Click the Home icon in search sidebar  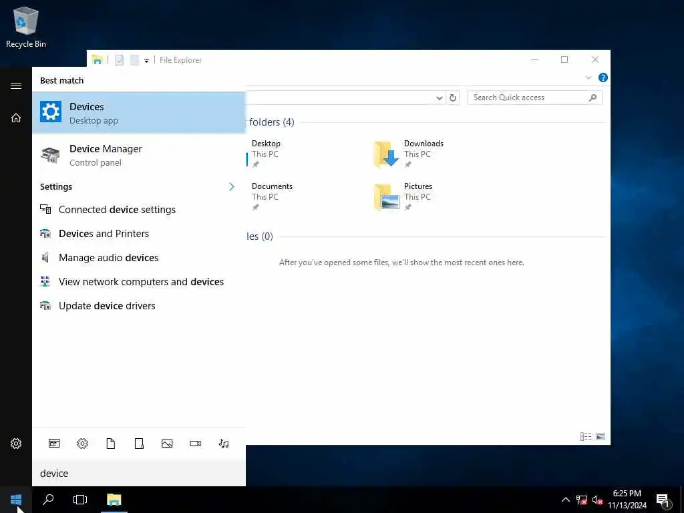(x=16, y=118)
